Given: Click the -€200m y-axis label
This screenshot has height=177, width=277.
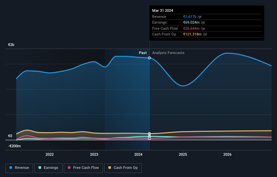Looking at the screenshot, I should (x=14, y=146).
